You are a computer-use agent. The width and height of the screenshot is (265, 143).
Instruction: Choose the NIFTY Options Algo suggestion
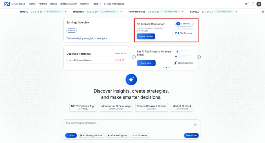coord(83,107)
